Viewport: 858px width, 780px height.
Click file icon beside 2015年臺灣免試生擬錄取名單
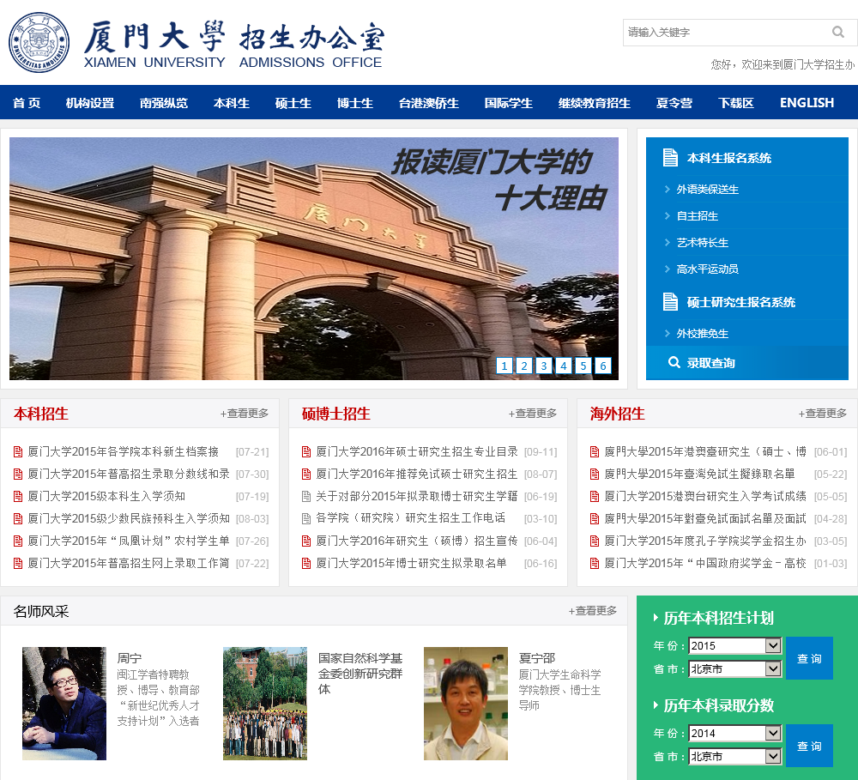click(x=595, y=474)
